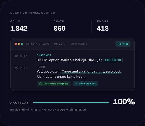Select the Emails 418 stat
The height and width of the screenshot is (126, 145).
click(x=103, y=26)
